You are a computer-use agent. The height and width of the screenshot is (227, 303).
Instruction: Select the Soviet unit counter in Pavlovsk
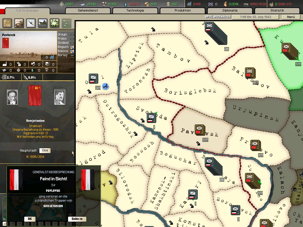200,130
